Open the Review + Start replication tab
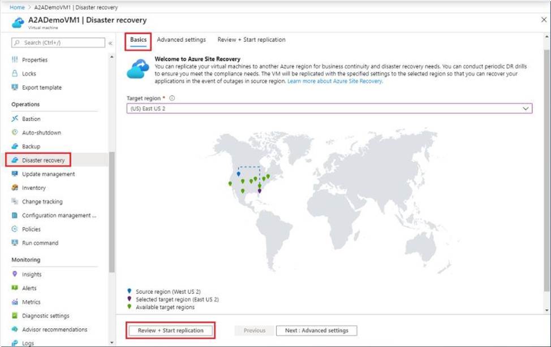 251,40
